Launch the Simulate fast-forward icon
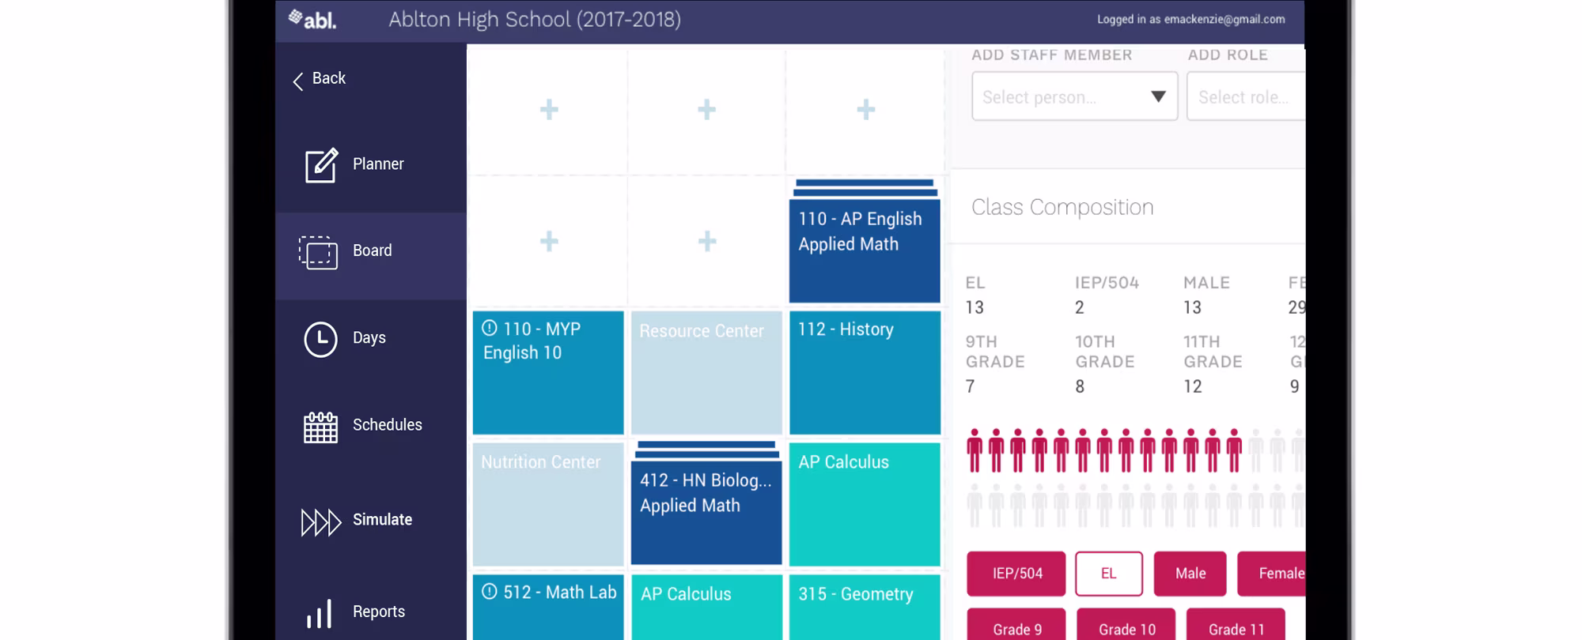 click(x=320, y=522)
